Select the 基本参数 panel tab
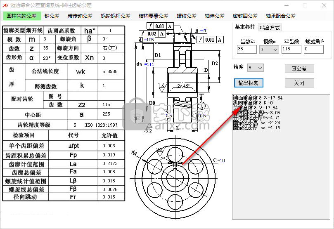The height and width of the screenshot is (229, 334). click(x=245, y=27)
